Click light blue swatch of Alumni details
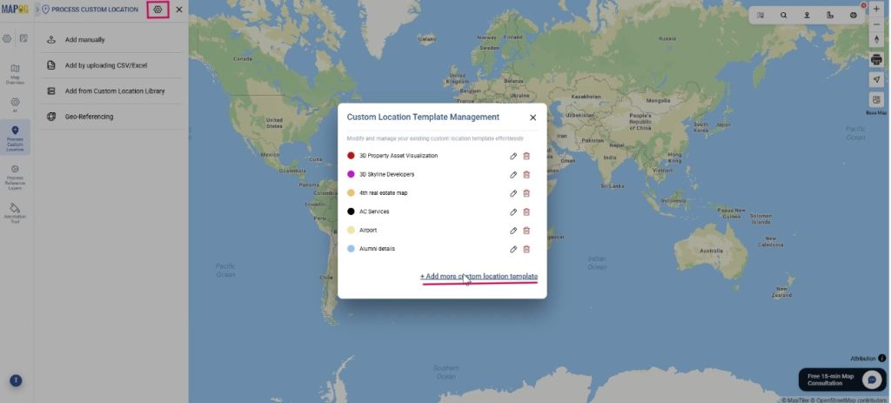This screenshot has height=403, width=891. (351, 249)
